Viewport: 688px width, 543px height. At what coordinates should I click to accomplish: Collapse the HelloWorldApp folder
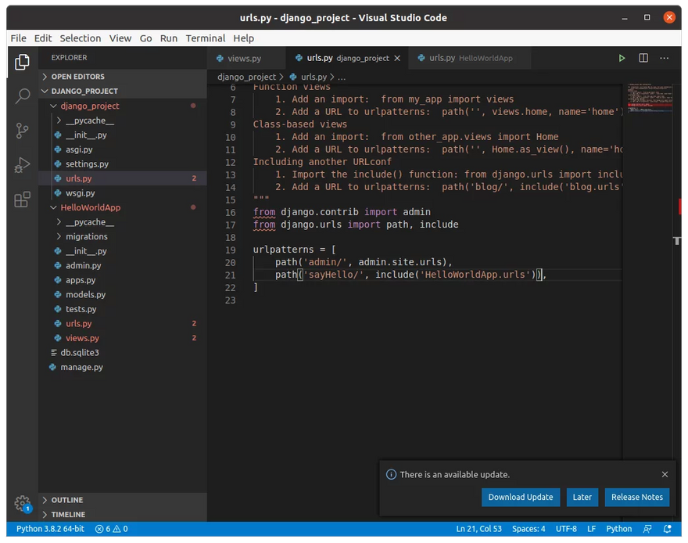pyautogui.click(x=90, y=207)
